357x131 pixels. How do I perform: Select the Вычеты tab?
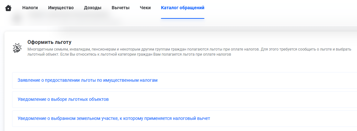(120, 8)
